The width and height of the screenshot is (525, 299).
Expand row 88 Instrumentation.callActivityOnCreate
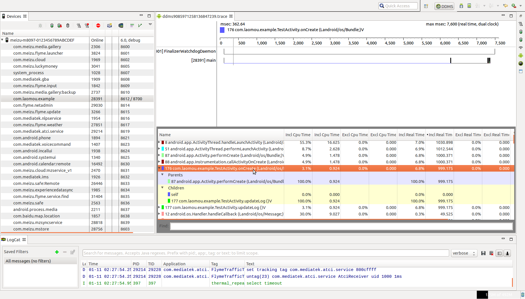point(159,162)
